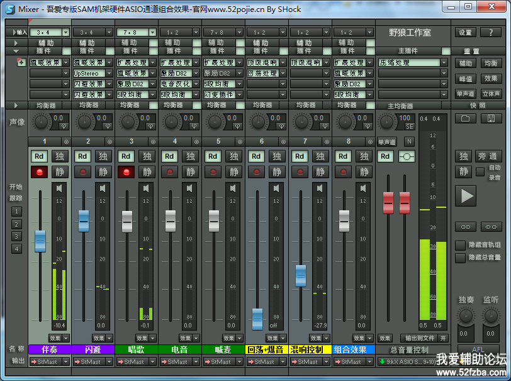This screenshot has width=511, height=381.
Task: Click the link channels chain icon
Action: point(465,226)
